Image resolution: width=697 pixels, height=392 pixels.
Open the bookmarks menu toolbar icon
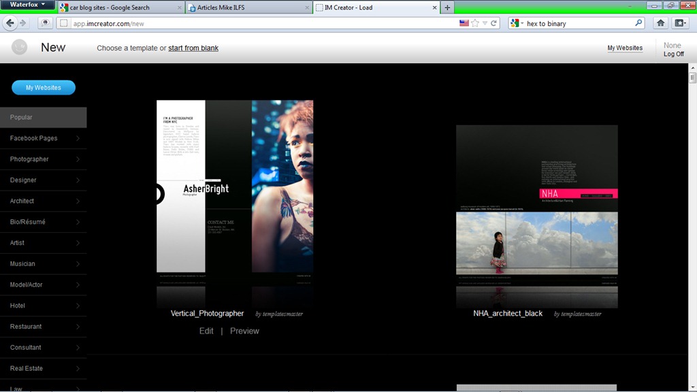(680, 23)
